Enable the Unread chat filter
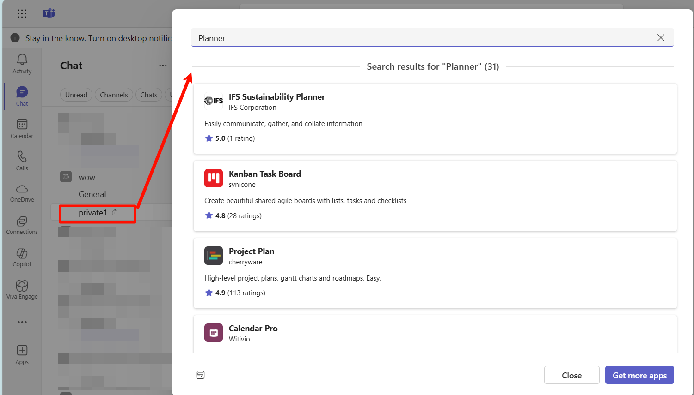Viewport: 694px width, 395px height. (x=76, y=95)
